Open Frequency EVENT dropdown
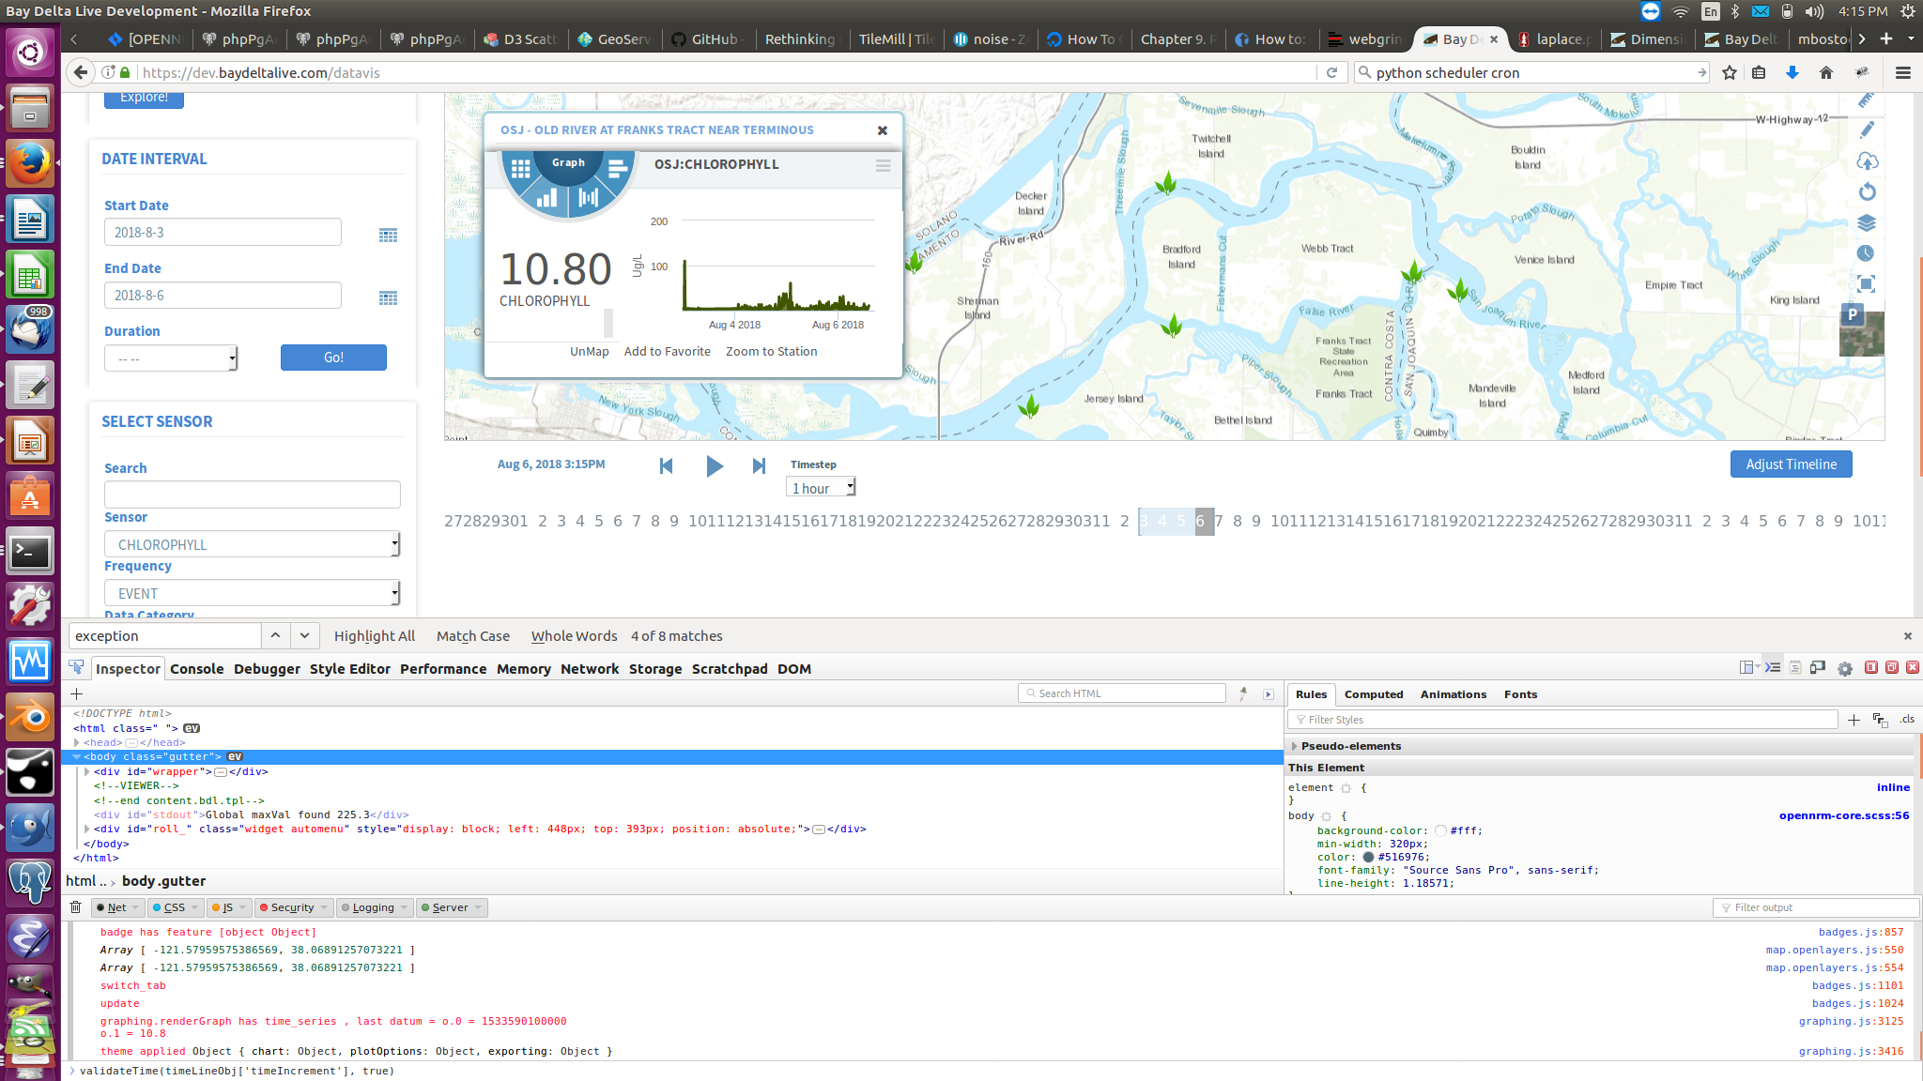The width and height of the screenshot is (1923, 1081). [252, 593]
